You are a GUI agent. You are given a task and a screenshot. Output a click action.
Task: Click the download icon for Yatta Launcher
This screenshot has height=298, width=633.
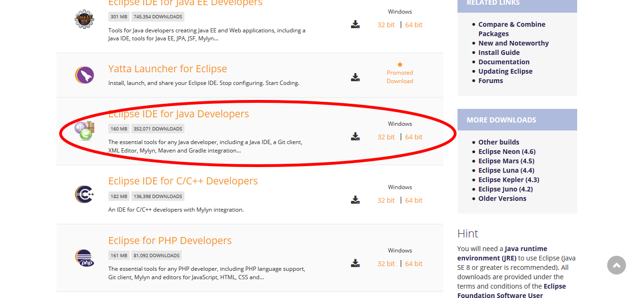(x=355, y=77)
